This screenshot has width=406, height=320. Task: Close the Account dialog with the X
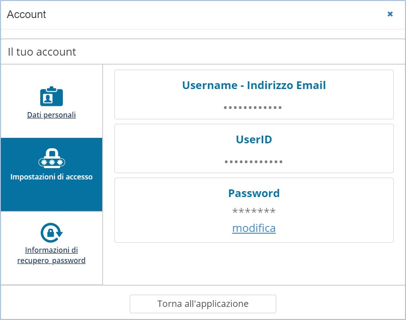point(390,14)
